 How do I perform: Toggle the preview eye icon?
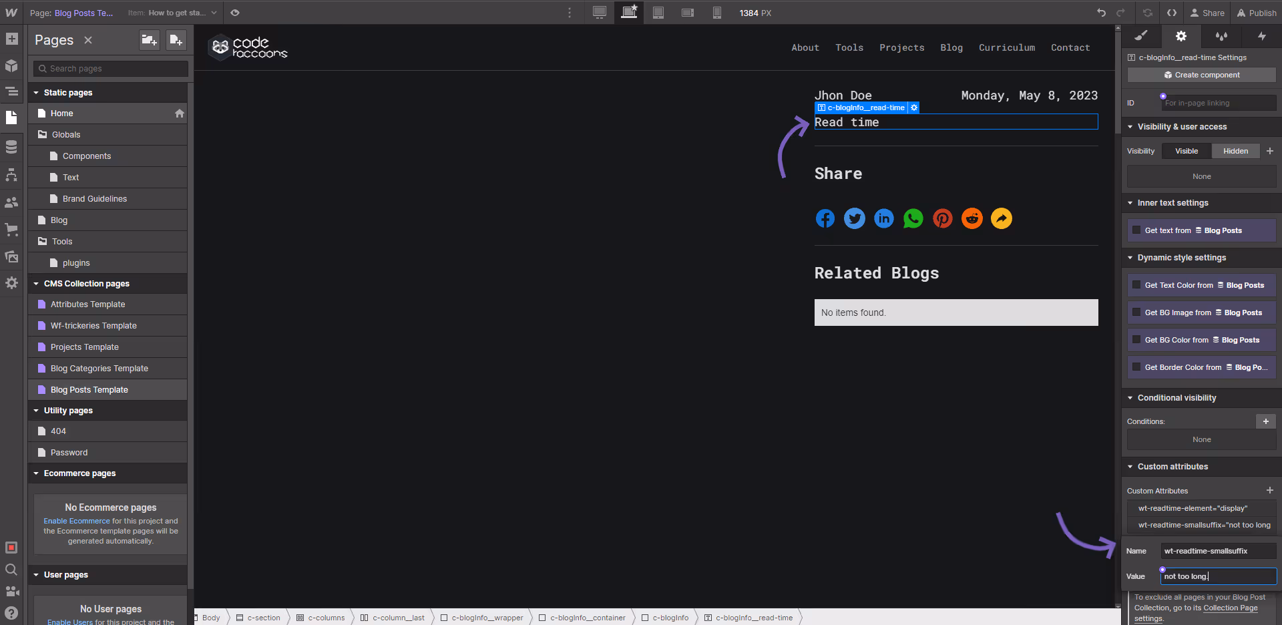[235, 13]
